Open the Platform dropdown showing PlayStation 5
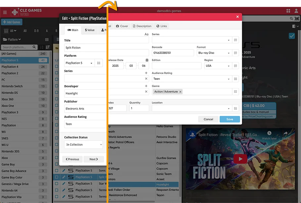 point(79,63)
